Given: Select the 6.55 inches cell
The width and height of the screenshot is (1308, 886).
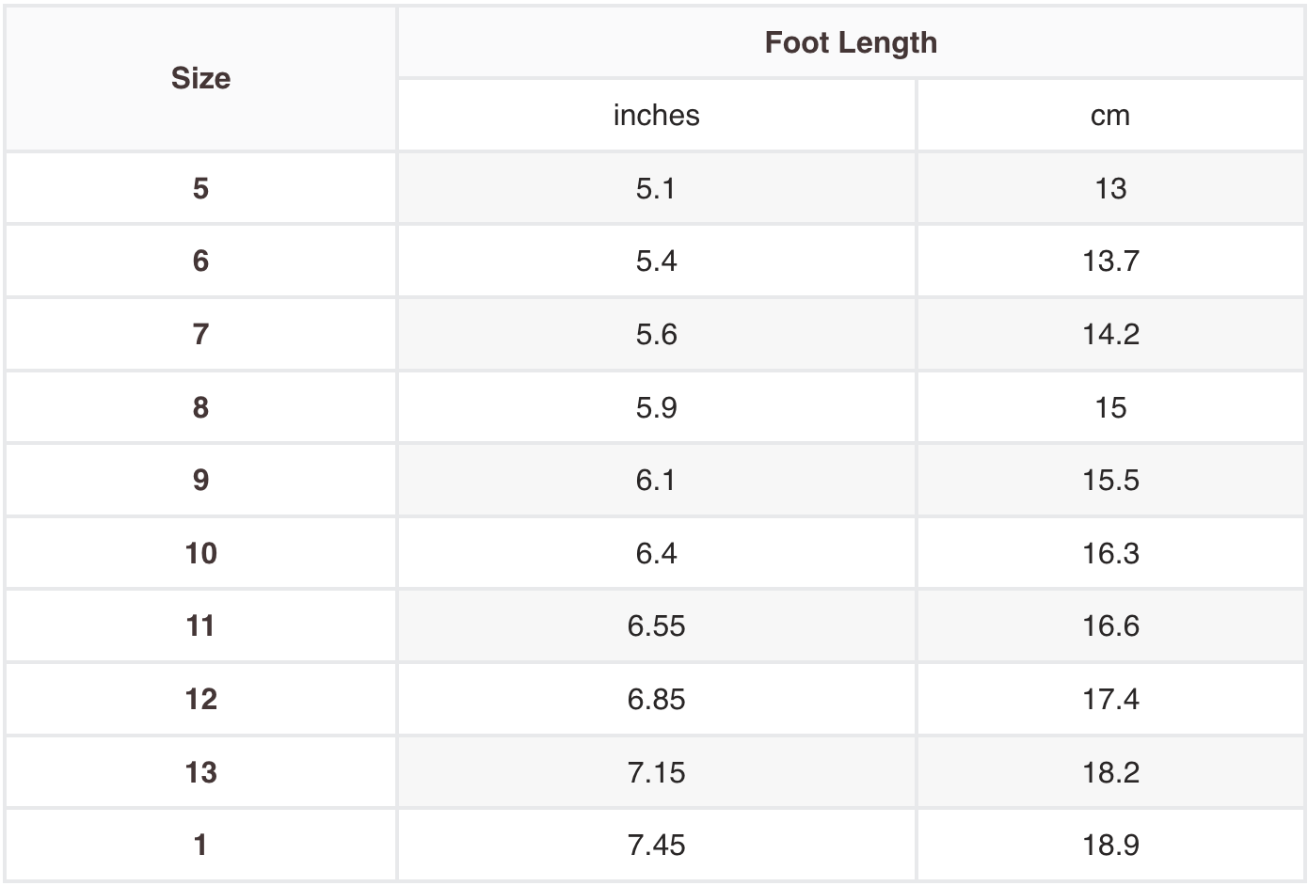Looking at the screenshot, I should point(656,625).
